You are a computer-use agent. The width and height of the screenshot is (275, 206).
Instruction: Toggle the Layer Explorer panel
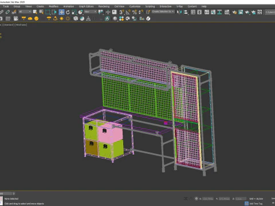(x=199, y=12)
